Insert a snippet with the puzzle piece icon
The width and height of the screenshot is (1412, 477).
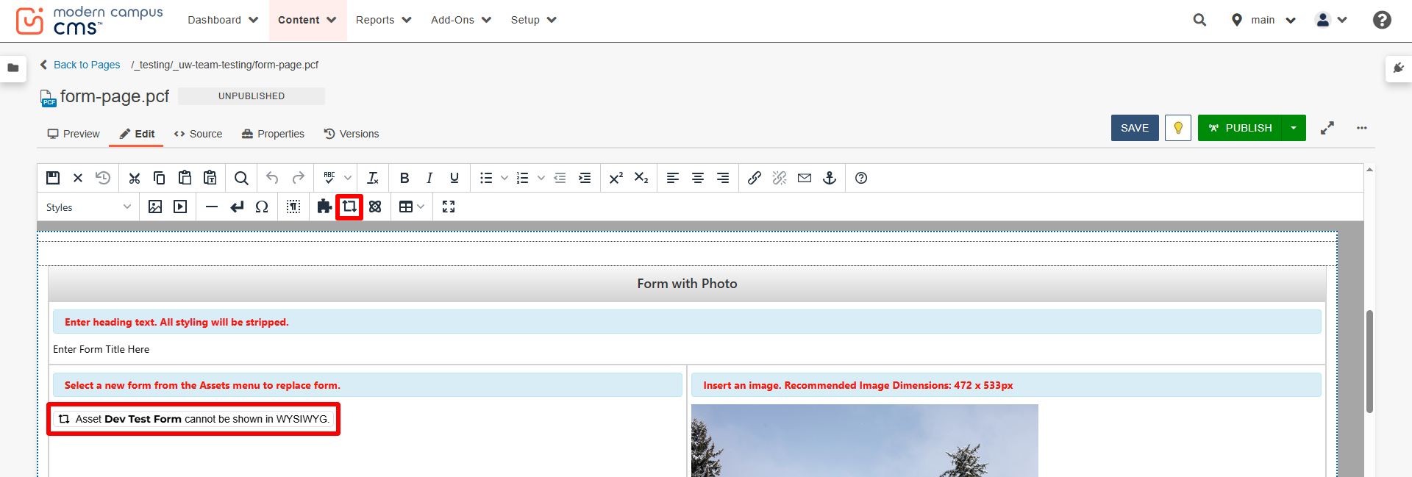[324, 207]
